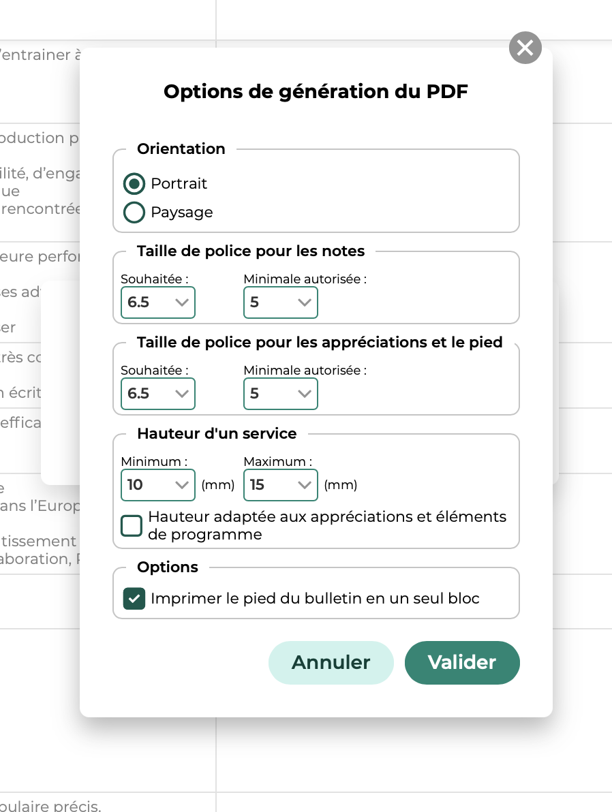
Task: Select the Portrait orientation radio button
Action: point(134,184)
